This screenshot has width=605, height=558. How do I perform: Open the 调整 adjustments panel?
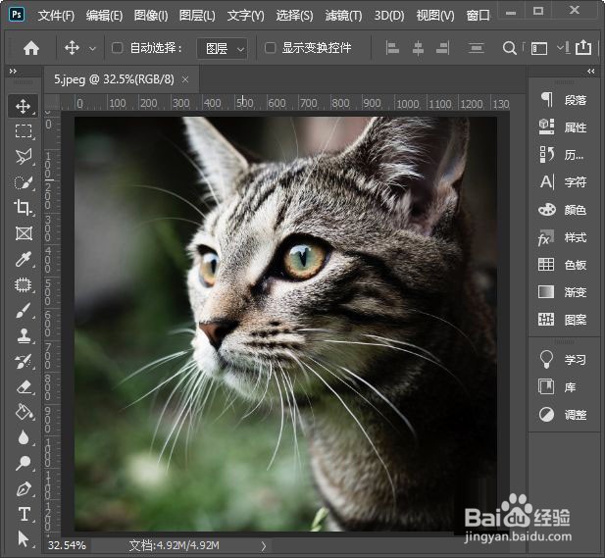(x=563, y=415)
